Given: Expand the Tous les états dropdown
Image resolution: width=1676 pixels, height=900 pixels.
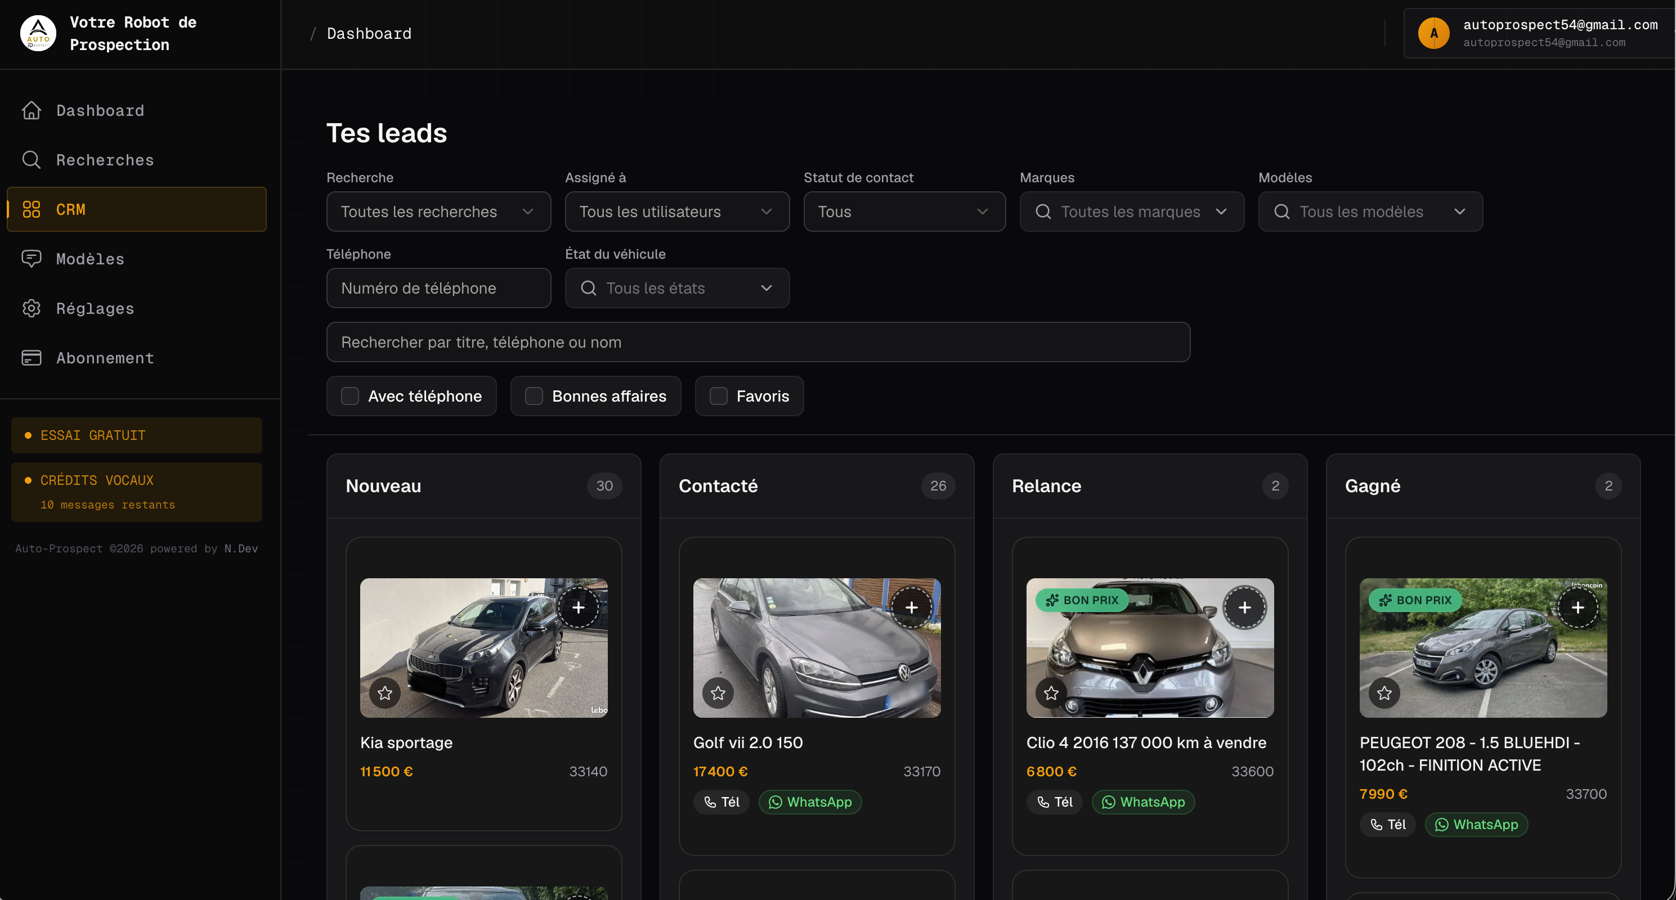Looking at the screenshot, I should [677, 288].
